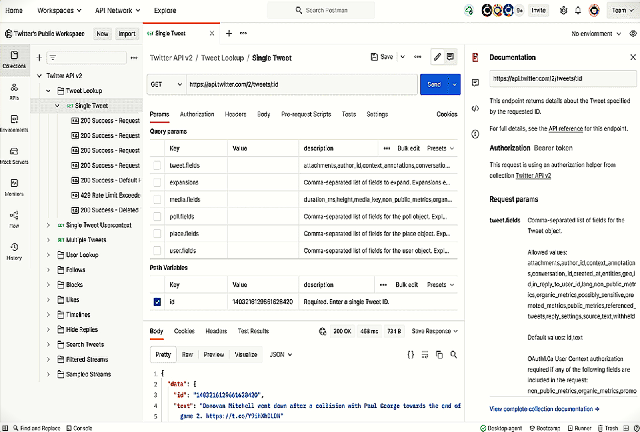
Task: Open the Save Response dropdown
Action: 435,331
